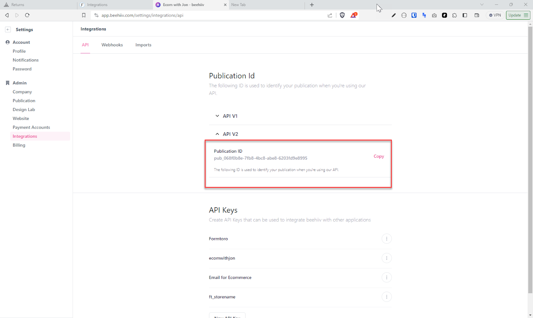Reload the current page
The width and height of the screenshot is (533, 318).
[x=27, y=15]
